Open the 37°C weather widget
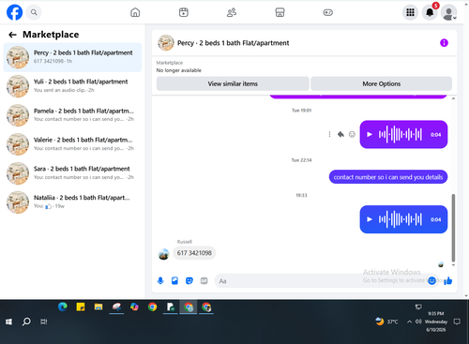Image resolution: width=469 pixels, height=344 pixels. click(x=386, y=322)
